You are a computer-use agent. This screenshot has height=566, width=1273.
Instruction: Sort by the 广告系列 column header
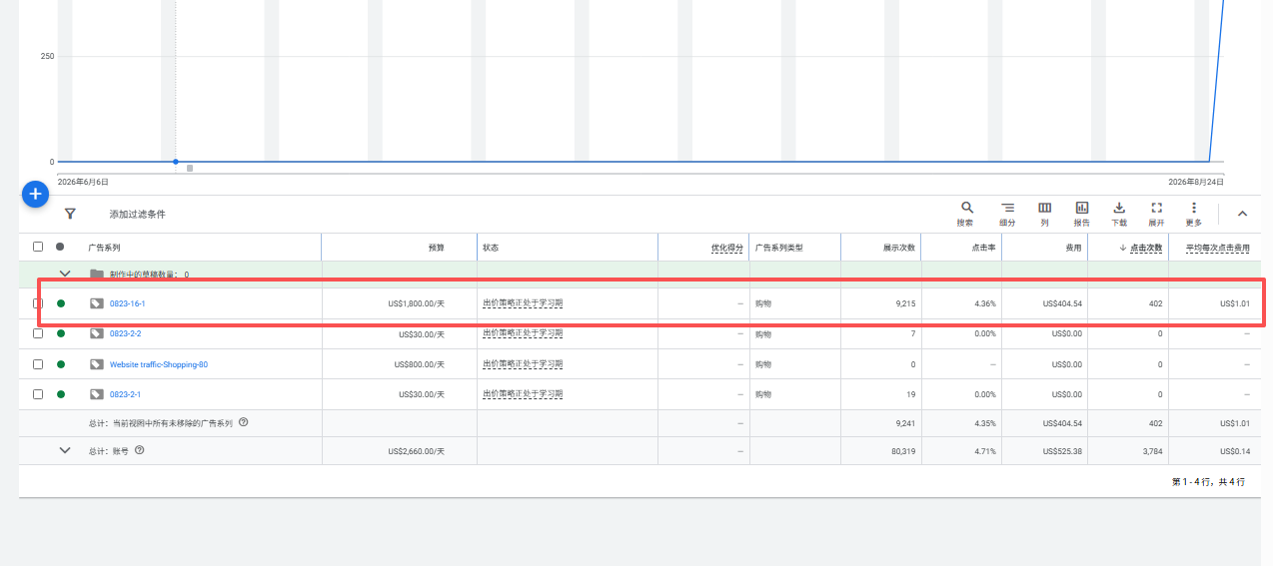point(104,248)
